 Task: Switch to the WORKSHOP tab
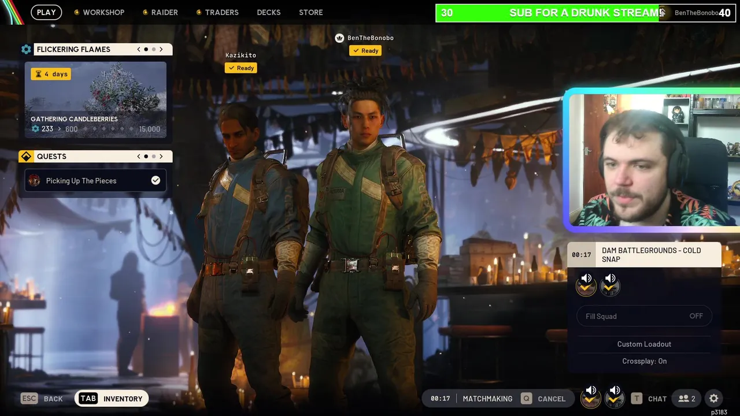(103, 12)
